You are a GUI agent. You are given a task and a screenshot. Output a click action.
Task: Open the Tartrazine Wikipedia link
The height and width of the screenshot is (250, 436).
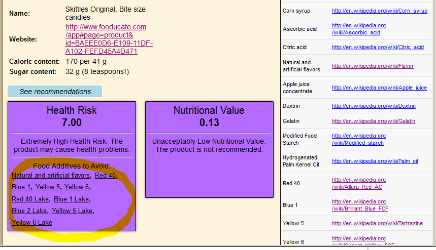point(377,223)
